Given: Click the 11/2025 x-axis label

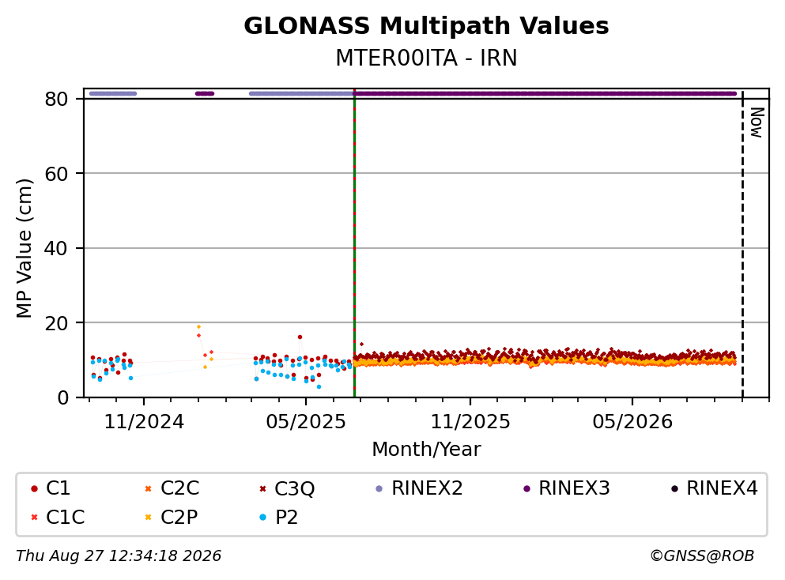Looking at the screenshot, I should (x=470, y=422).
